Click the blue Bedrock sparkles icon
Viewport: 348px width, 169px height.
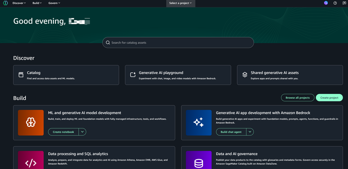tap(199, 123)
